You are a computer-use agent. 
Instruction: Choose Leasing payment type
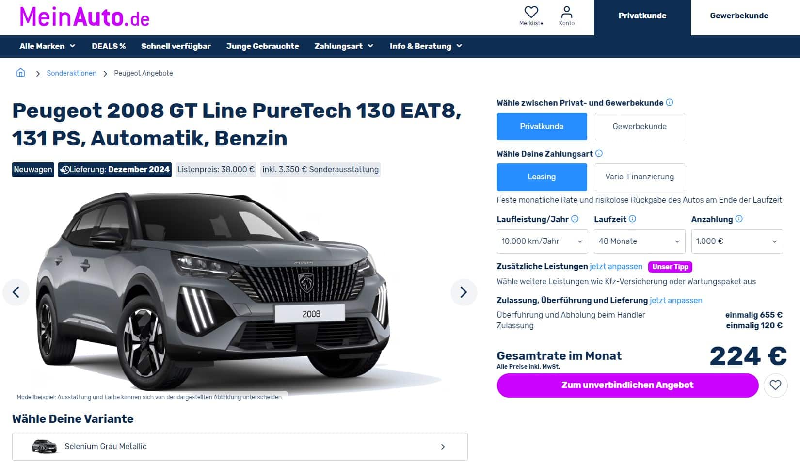[x=542, y=177]
